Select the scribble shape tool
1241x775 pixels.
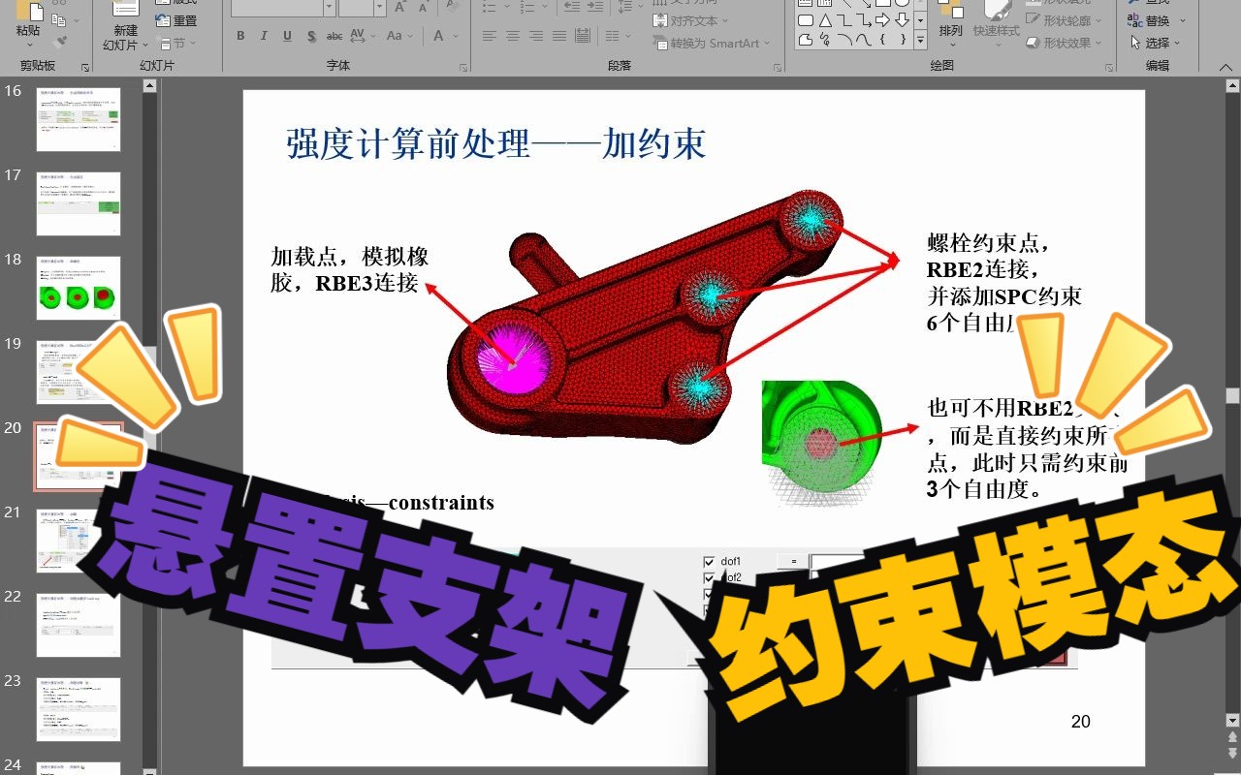click(x=824, y=40)
